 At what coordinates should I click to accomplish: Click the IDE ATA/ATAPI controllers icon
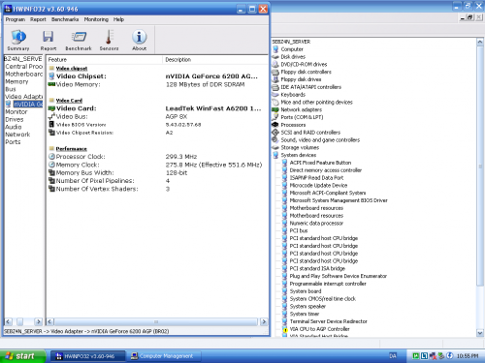[x=275, y=87]
